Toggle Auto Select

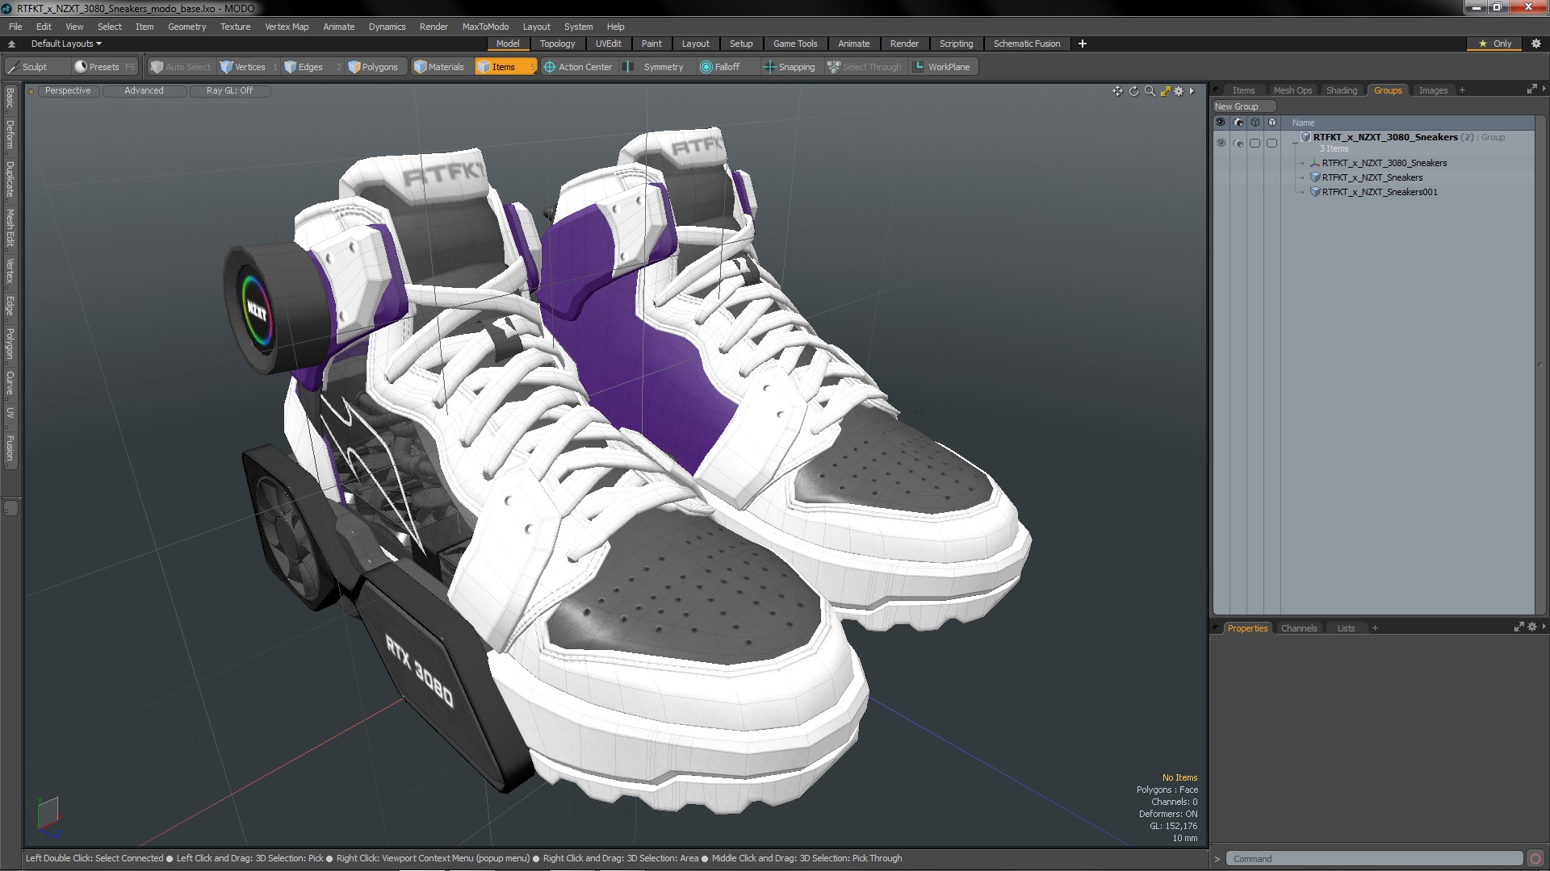180,67
